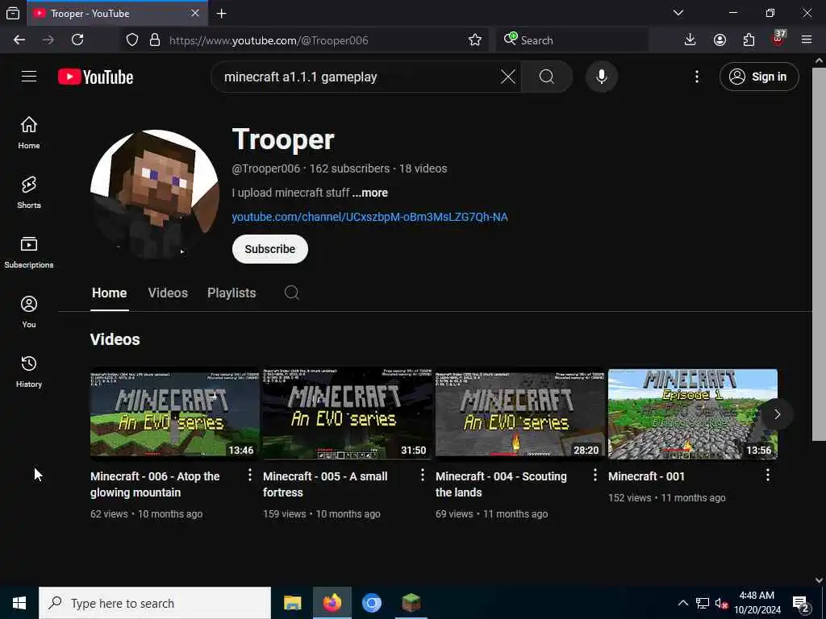The width and height of the screenshot is (826, 619).
Task: Click the magnifier search button
Action: (547, 77)
